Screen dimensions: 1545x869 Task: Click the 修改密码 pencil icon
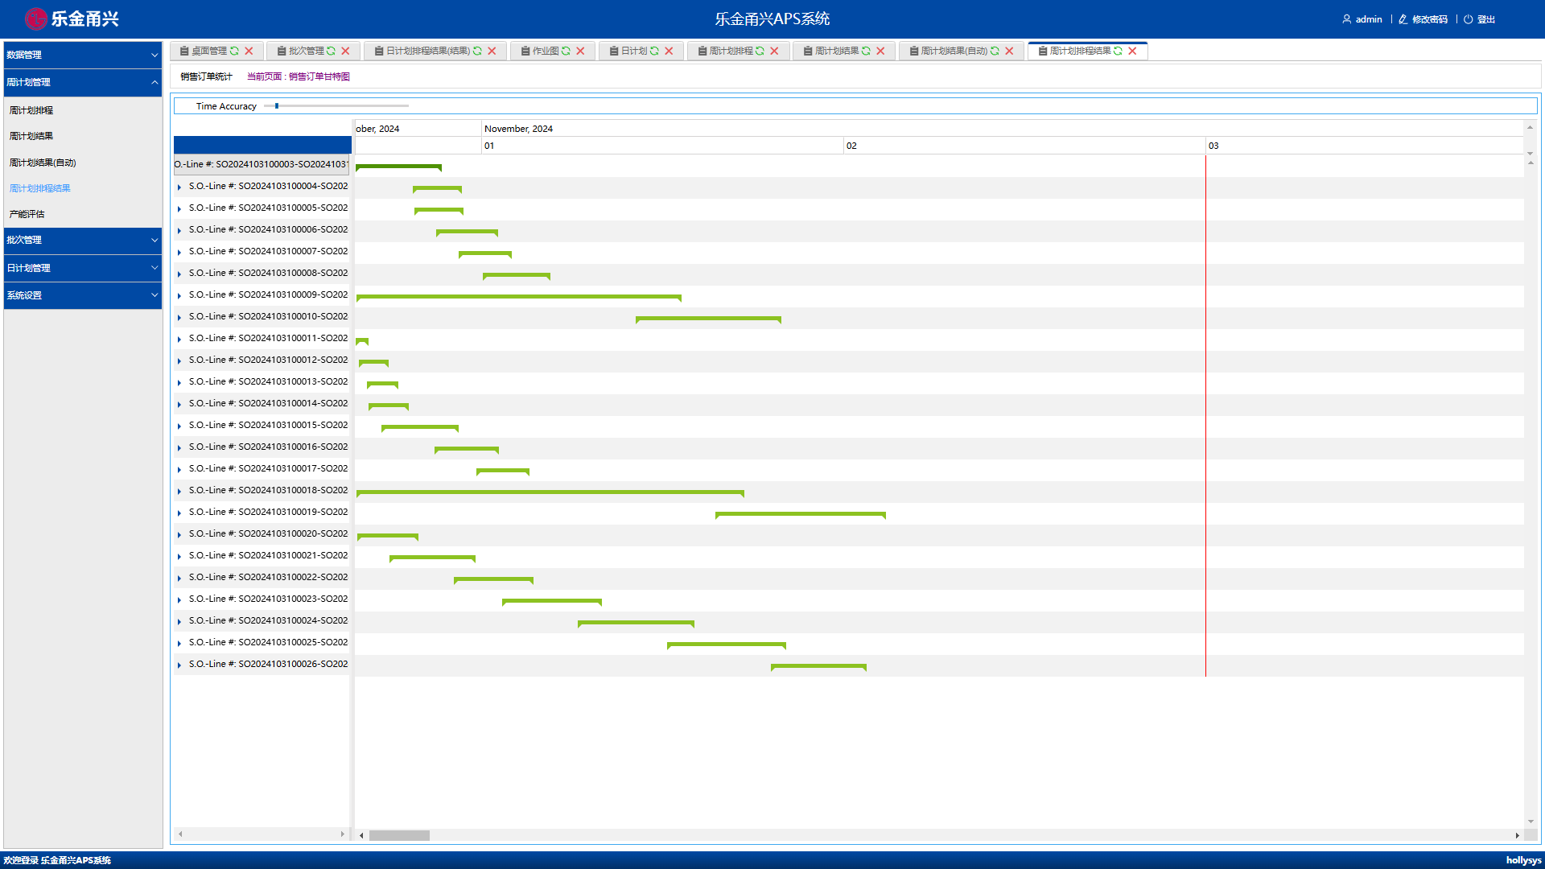[x=1403, y=19]
